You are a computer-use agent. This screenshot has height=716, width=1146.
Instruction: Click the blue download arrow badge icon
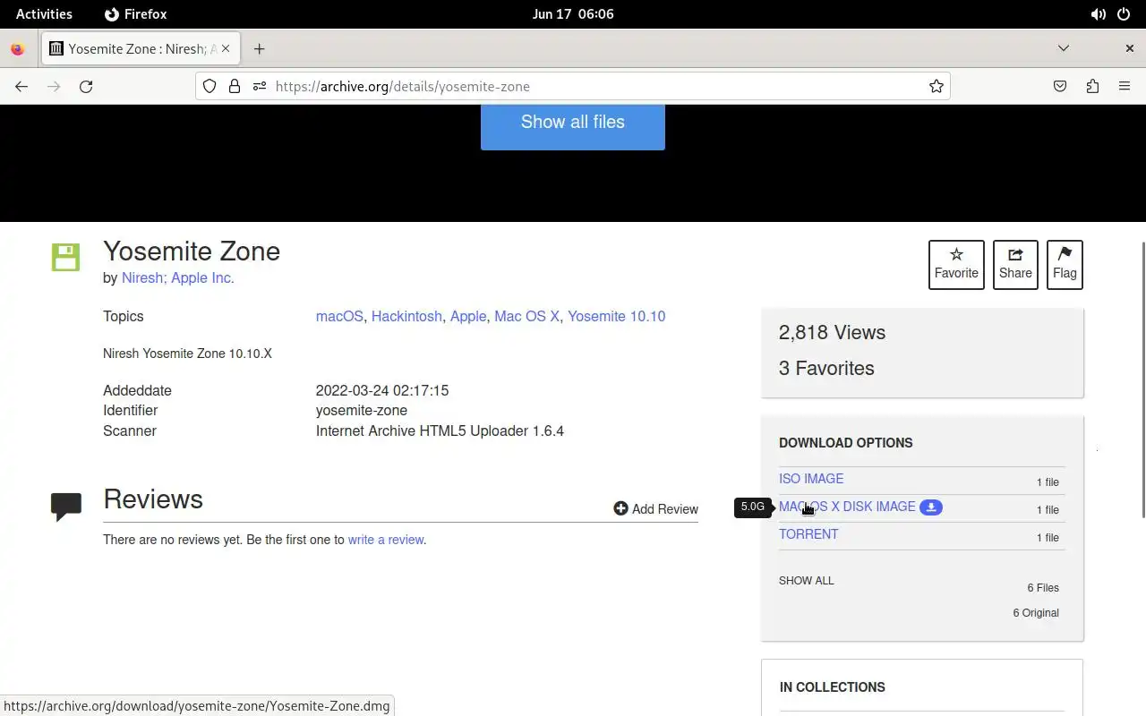click(x=931, y=507)
